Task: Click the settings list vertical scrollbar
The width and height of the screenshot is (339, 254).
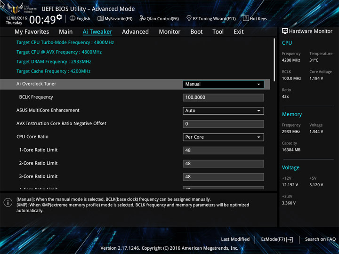Action: [x=274, y=60]
